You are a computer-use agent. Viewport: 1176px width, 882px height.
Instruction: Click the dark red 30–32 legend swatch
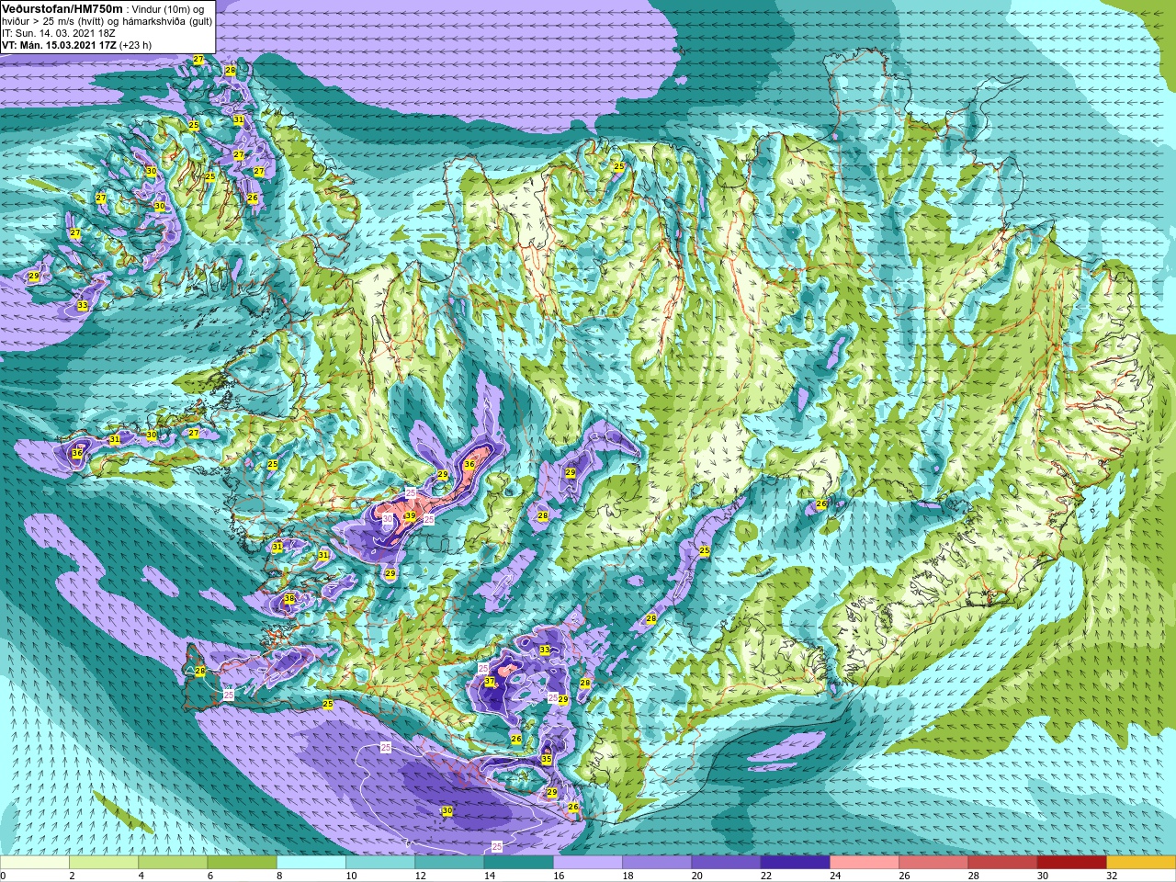pyautogui.click(x=1072, y=864)
